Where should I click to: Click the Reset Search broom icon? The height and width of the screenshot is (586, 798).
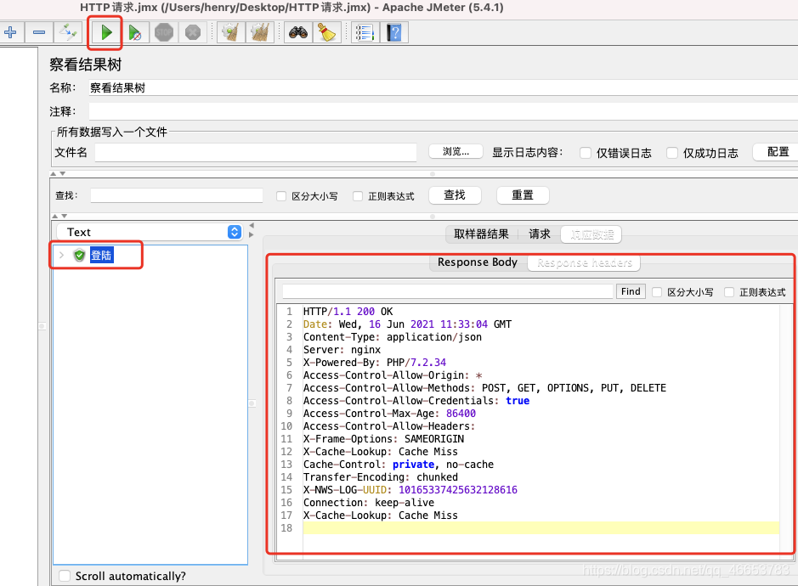tap(326, 32)
